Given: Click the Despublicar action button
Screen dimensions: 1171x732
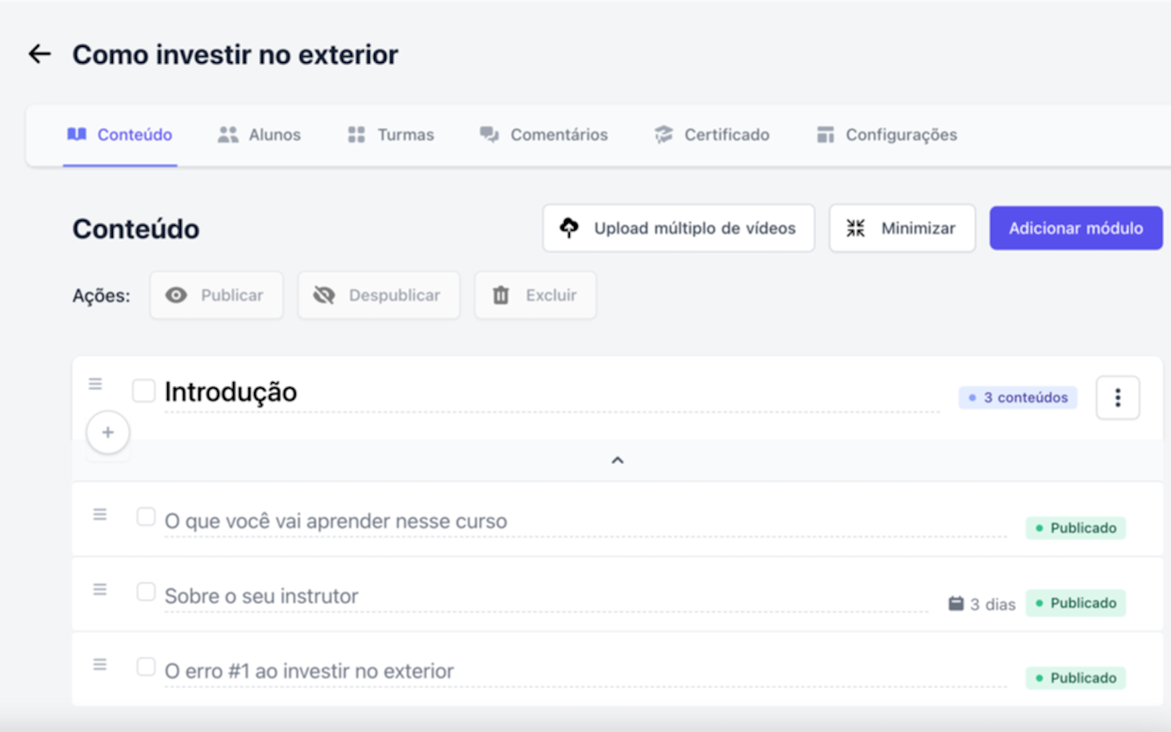Looking at the screenshot, I should 379,295.
